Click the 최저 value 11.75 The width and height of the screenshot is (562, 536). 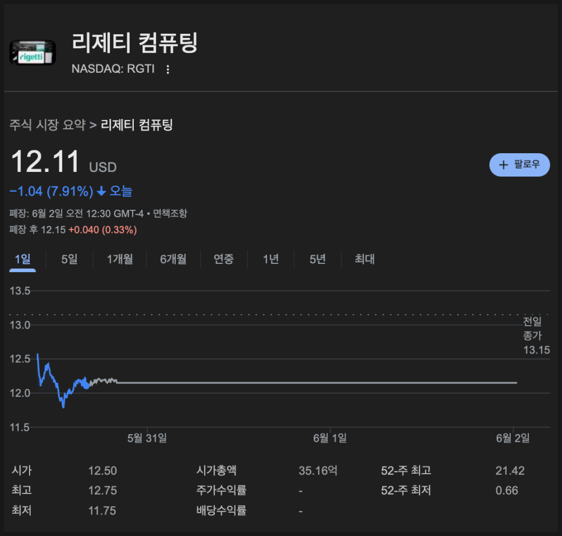click(102, 511)
